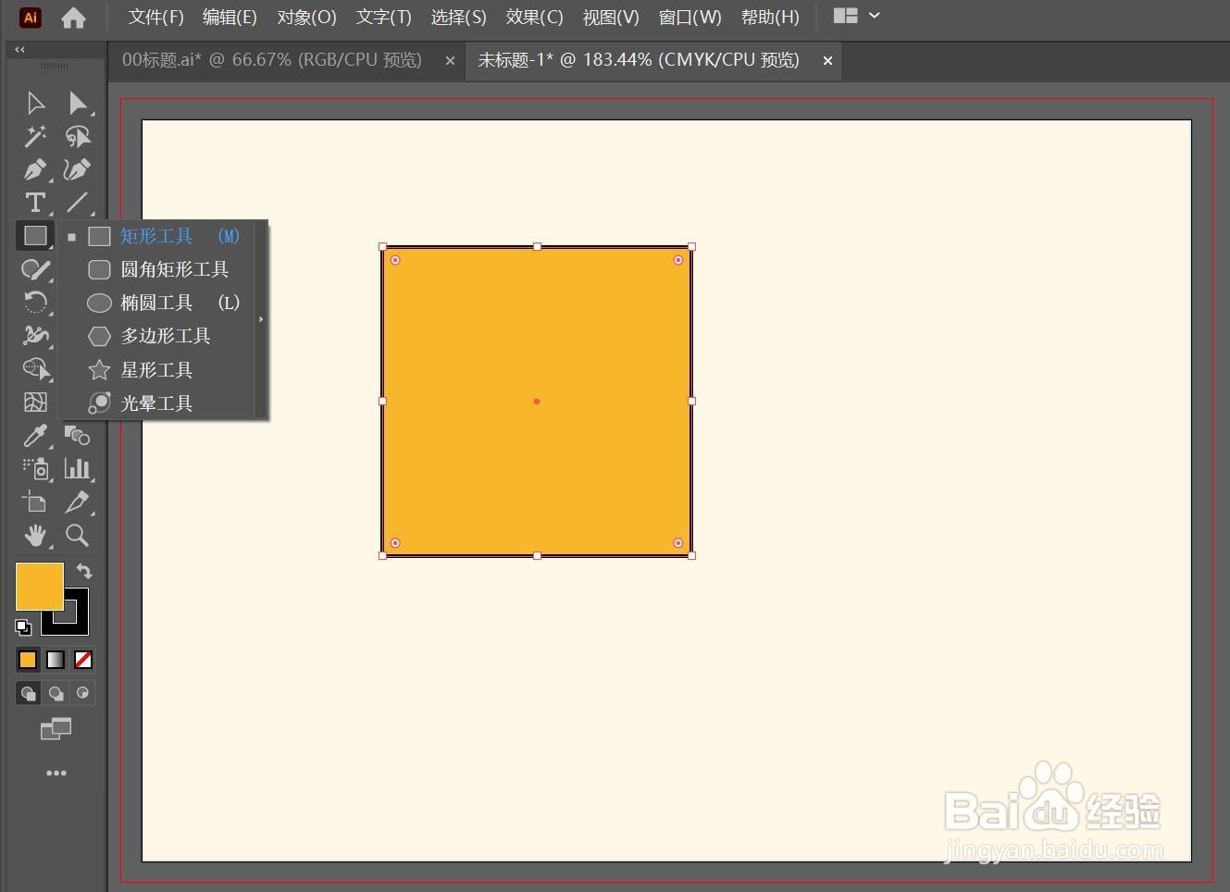Go to the Illustrator Home screen
The image size is (1230, 892).
73,18
